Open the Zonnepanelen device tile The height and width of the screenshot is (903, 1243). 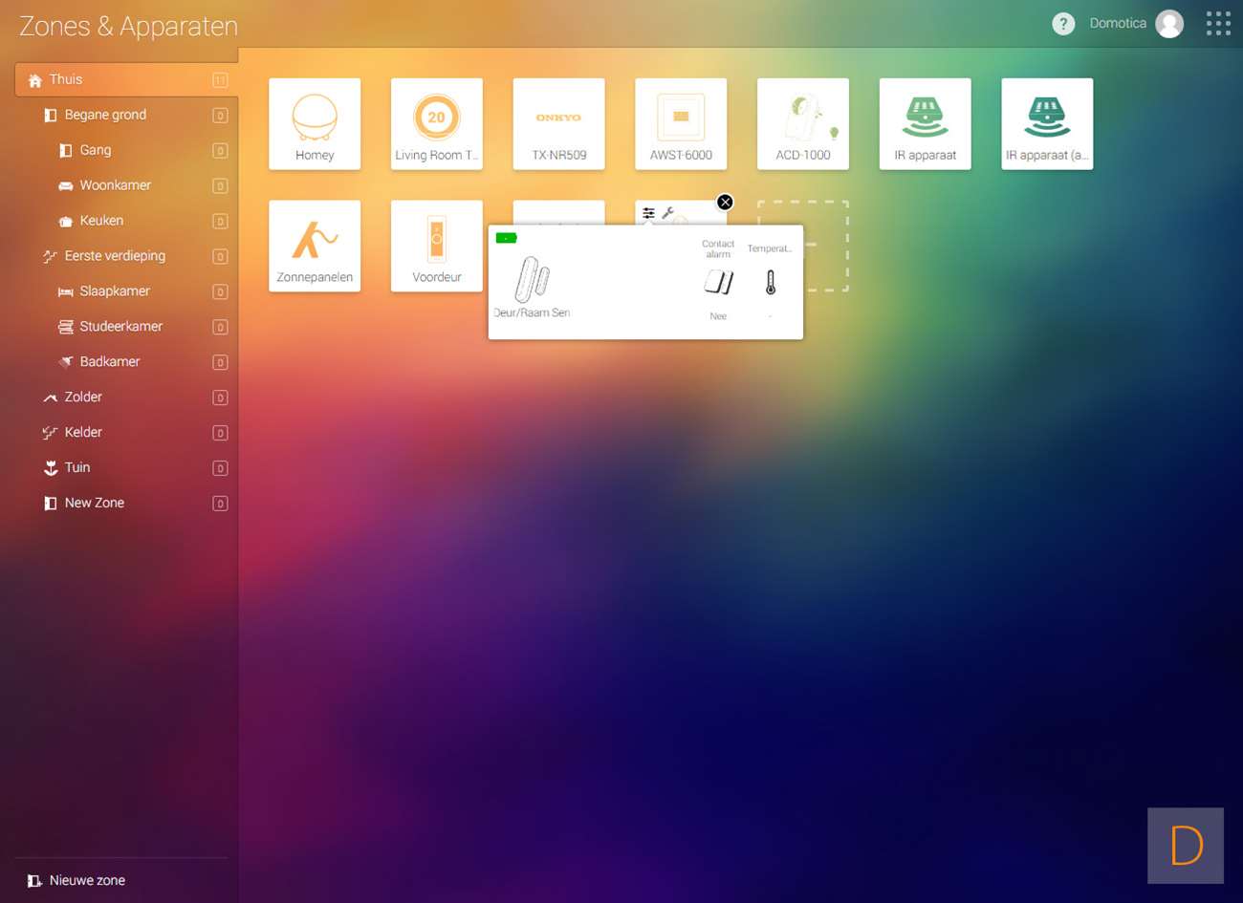point(315,246)
